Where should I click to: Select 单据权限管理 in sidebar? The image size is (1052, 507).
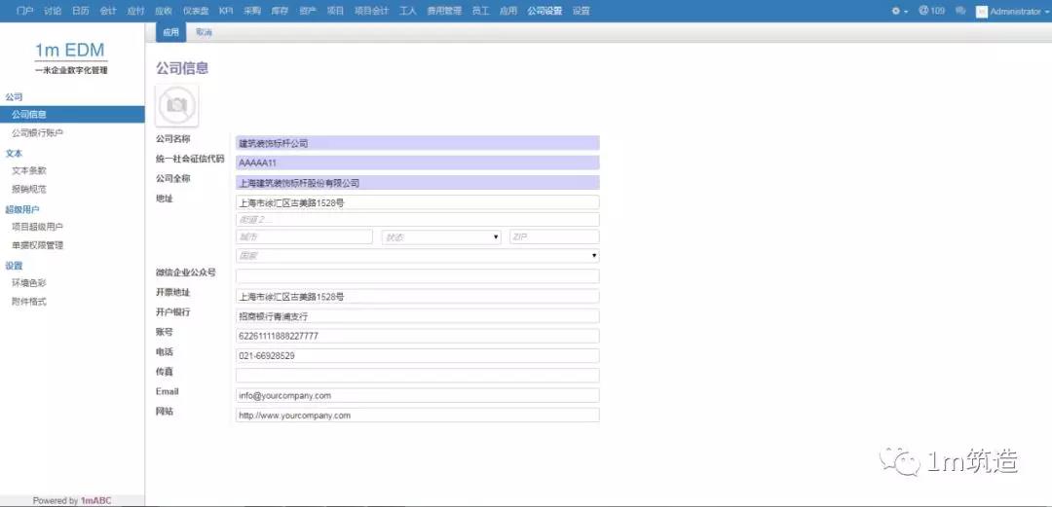pyautogui.click(x=37, y=245)
